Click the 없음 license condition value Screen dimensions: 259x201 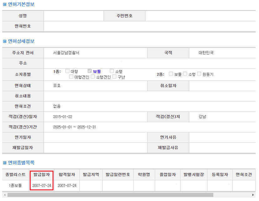coord(57,106)
